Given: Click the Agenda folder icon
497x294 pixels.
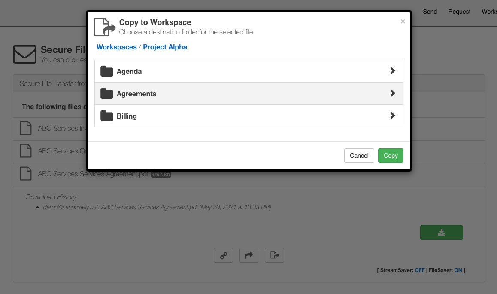Looking at the screenshot, I should point(106,71).
